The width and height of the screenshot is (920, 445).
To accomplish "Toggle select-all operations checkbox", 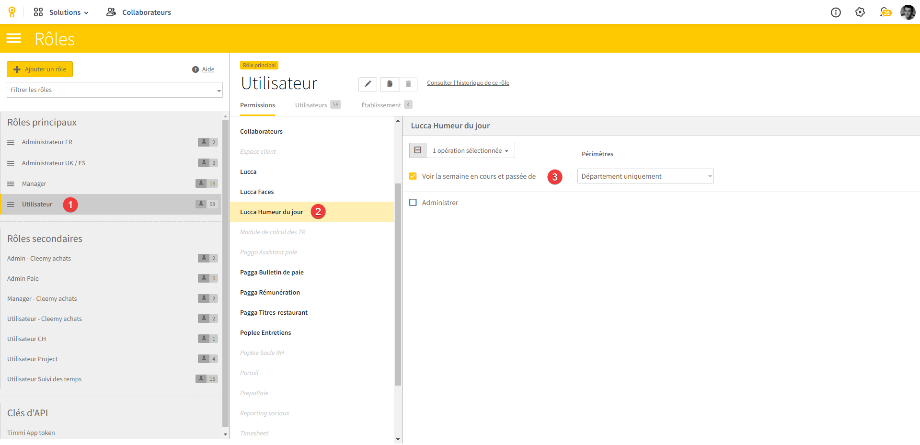I will 418,150.
